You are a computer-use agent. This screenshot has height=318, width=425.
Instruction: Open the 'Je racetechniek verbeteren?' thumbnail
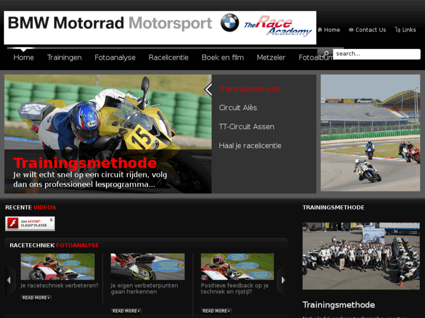tap(57, 267)
